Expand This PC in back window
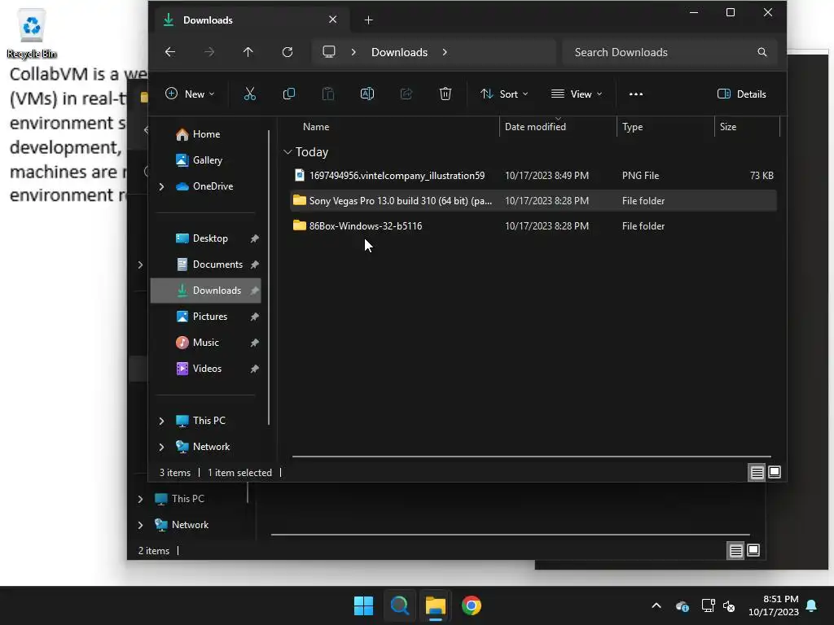 (x=140, y=499)
